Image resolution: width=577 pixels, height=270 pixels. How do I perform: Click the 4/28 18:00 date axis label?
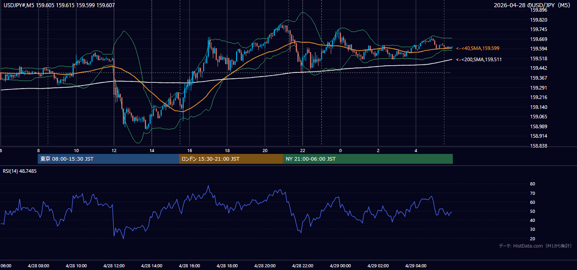227,266
